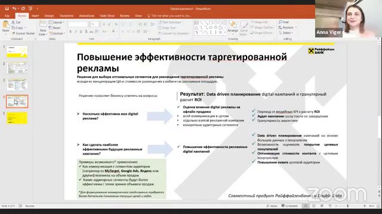This screenshot has width=382, height=214.
Task: Toggle text Shadow formatting
Action: 86,32
